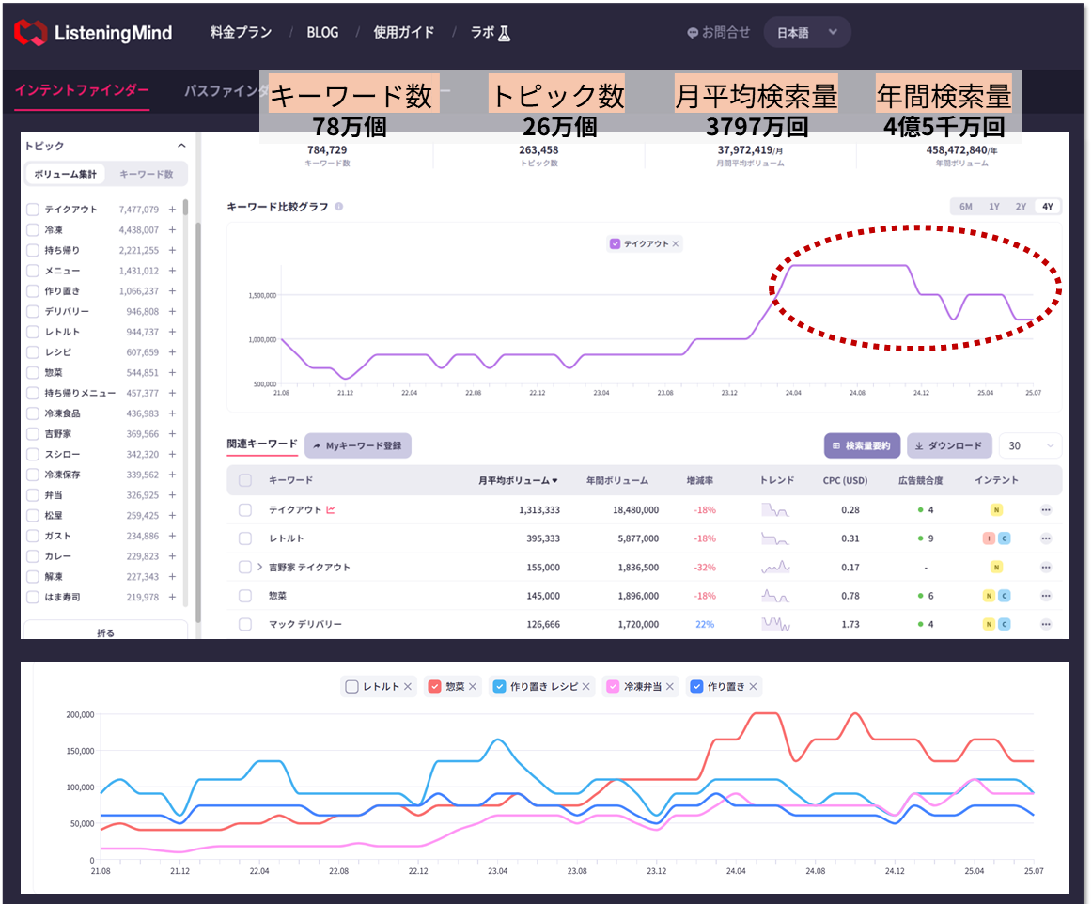Open the 日本語 language dropdown
Screen dimensions: 1092x904
point(806,33)
